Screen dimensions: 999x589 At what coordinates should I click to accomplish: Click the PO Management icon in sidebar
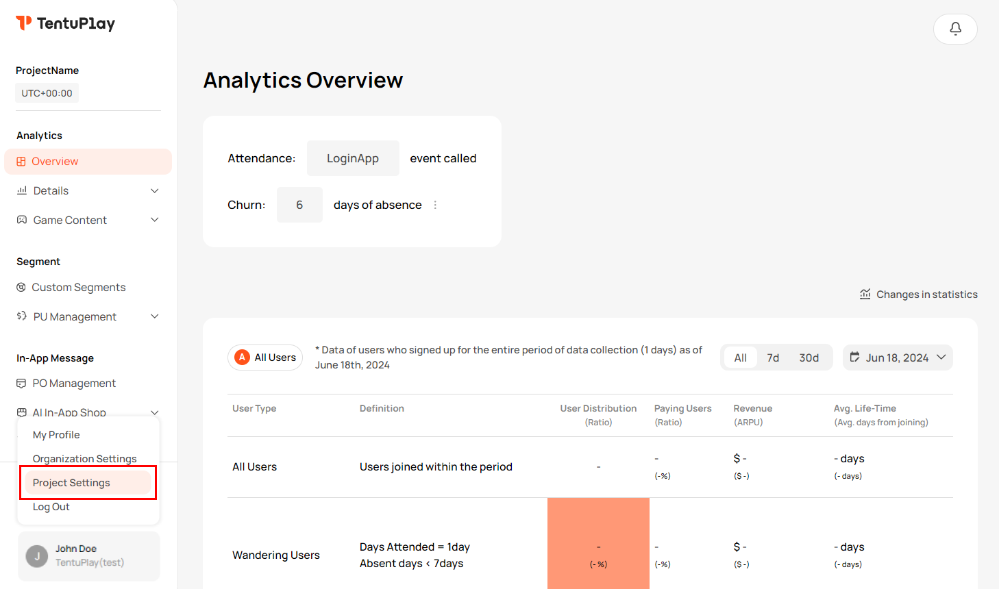(x=21, y=384)
